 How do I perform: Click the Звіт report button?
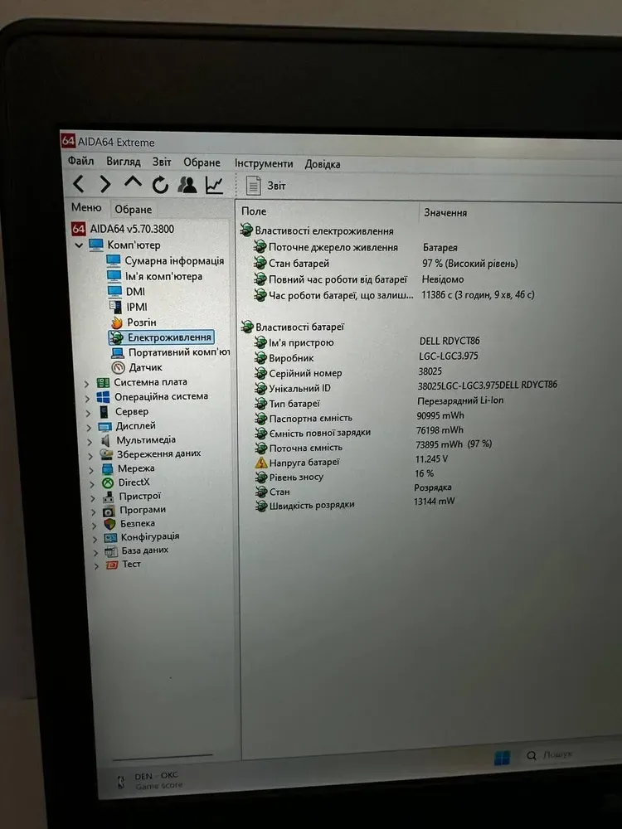pos(266,187)
